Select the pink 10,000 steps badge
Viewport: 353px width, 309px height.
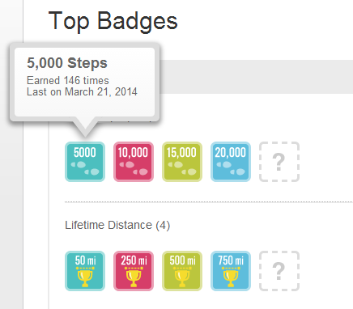click(x=134, y=162)
